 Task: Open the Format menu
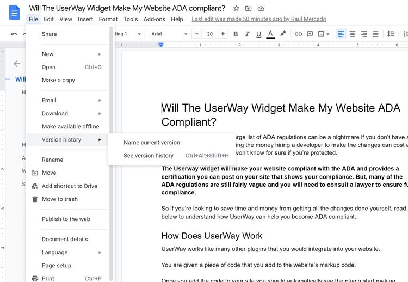(x=108, y=19)
